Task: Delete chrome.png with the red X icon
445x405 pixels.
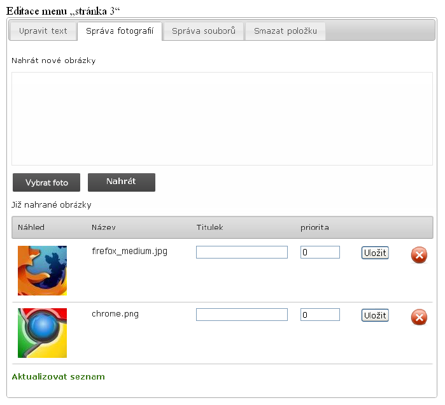Action: 419,317
